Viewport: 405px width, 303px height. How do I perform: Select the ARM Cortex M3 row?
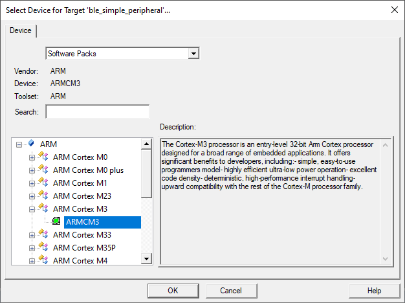tap(80, 209)
